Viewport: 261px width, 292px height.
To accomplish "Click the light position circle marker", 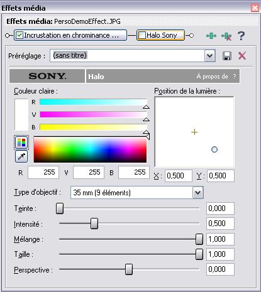I will point(214,149).
